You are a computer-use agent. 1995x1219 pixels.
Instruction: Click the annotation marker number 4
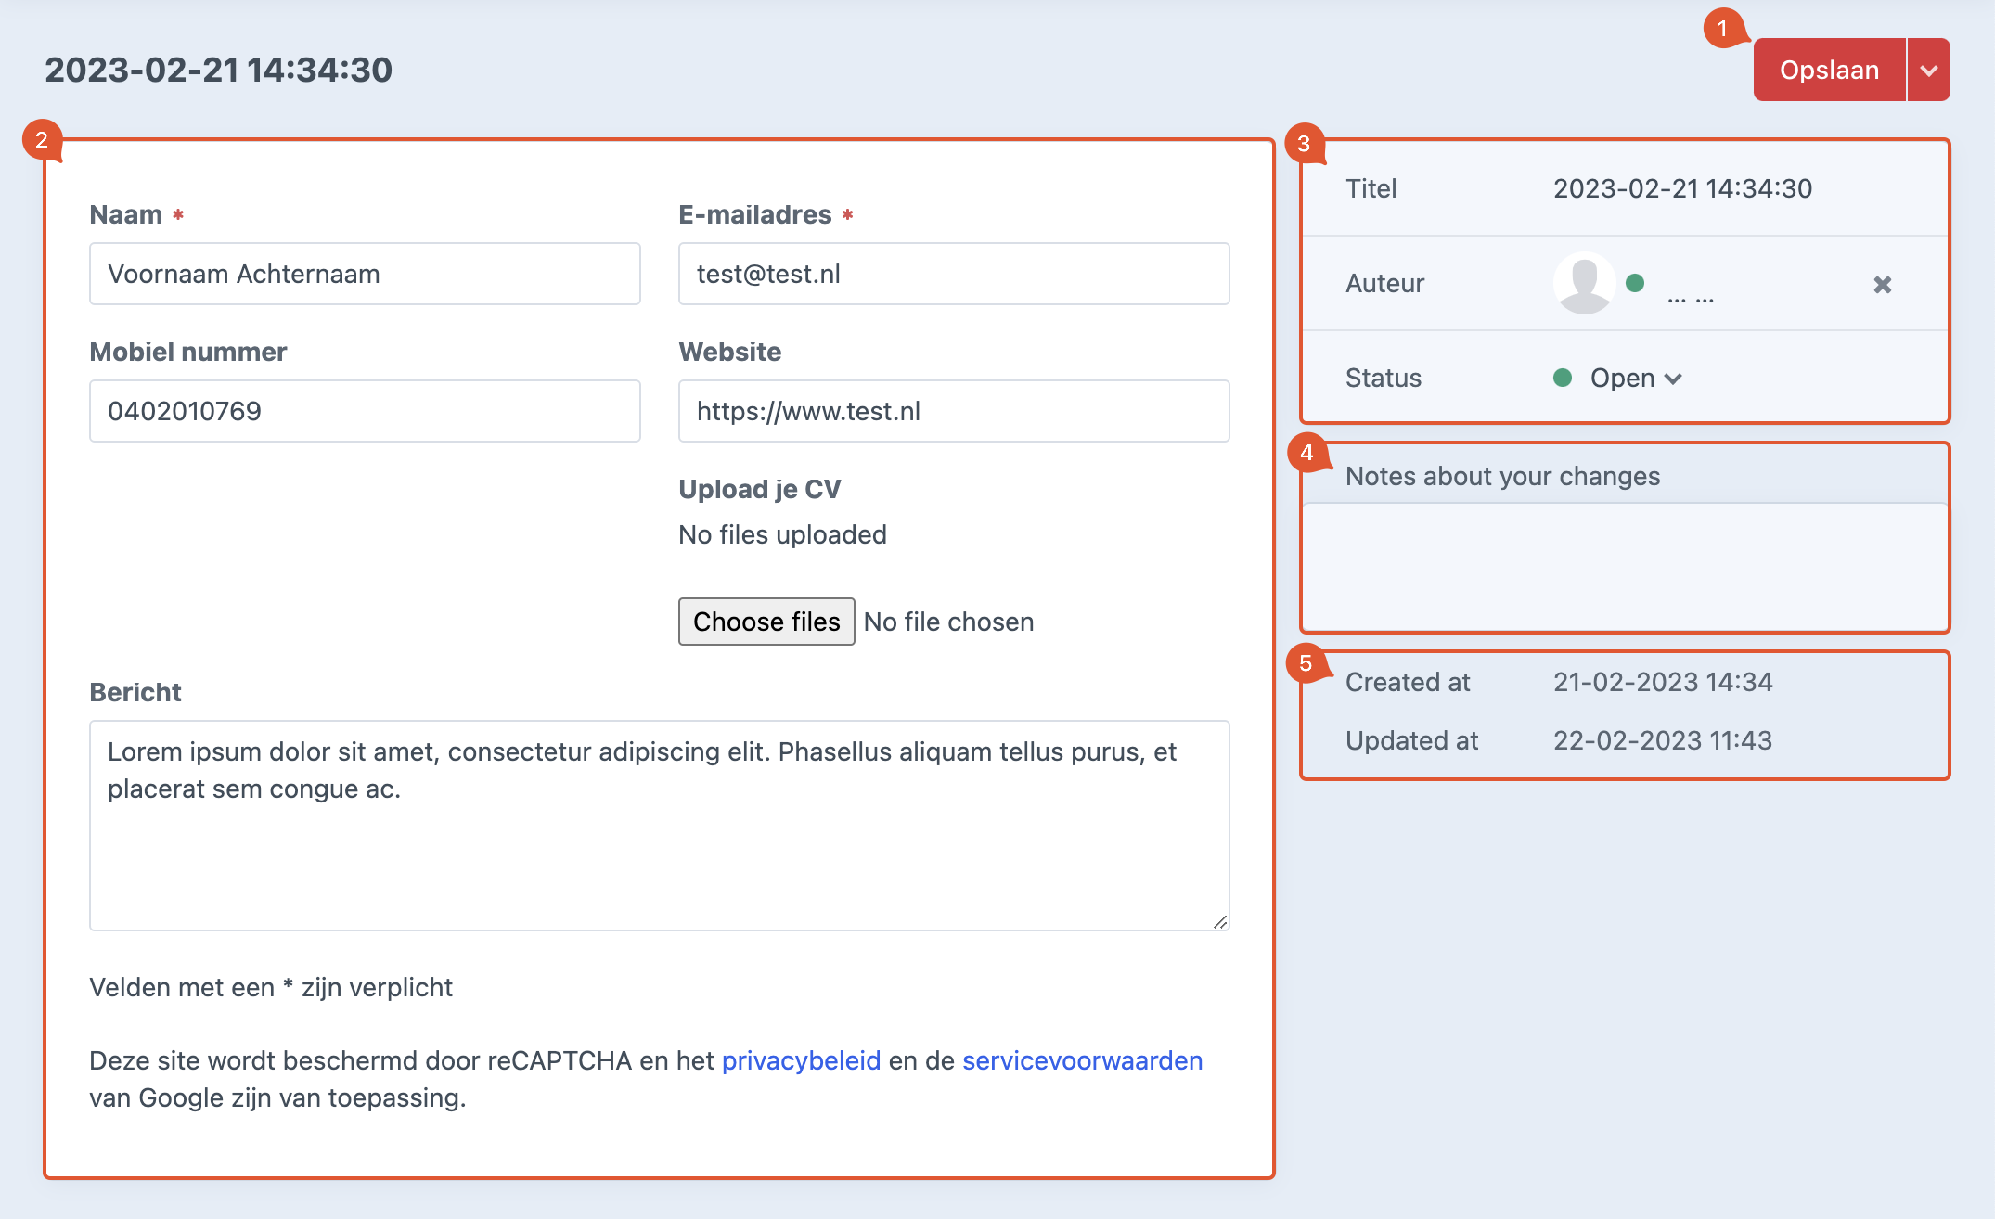tap(1306, 453)
